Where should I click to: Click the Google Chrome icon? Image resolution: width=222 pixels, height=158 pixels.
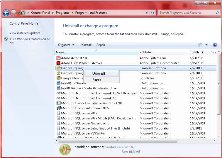coord(58,78)
